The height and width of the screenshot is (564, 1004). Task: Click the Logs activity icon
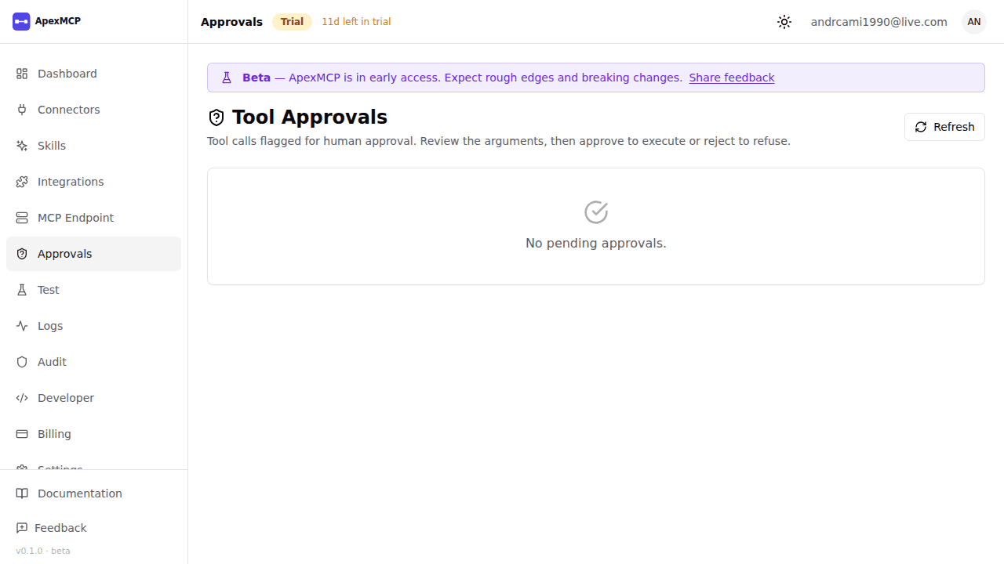[x=22, y=326]
